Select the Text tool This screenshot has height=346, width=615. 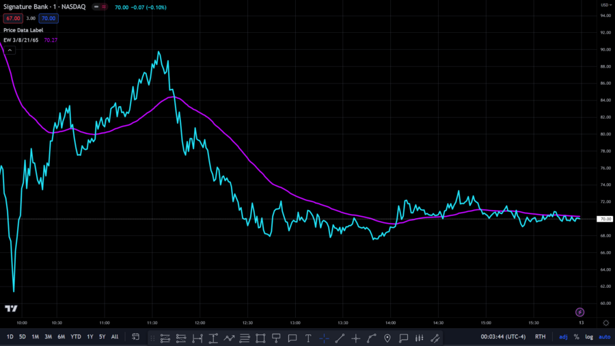coord(308,338)
